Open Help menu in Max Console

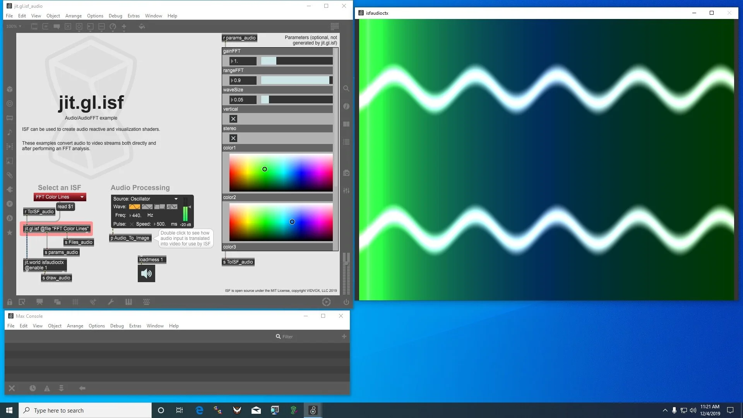[174, 326]
